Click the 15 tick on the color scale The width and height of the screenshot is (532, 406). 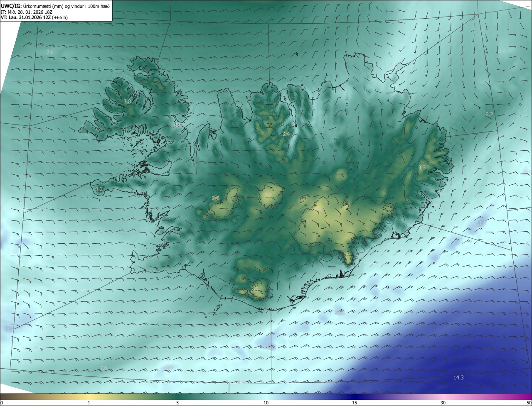[355, 403]
